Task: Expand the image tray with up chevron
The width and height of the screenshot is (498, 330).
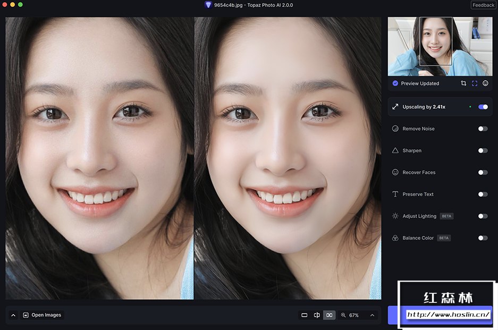Action: click(13, 315)
